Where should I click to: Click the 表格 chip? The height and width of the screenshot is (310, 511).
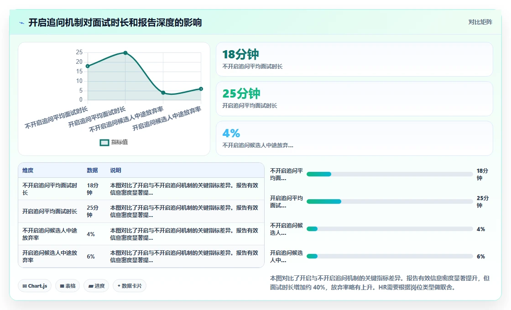coord(68,286)
